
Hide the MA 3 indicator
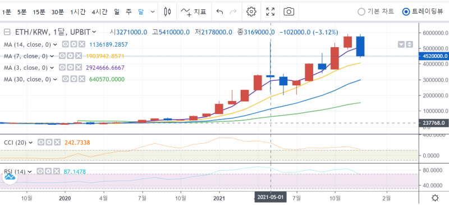pos(62,67)
